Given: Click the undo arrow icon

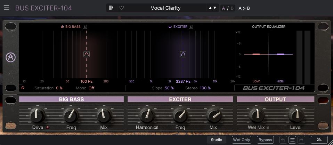Looking at the screenshot, I should (283, 140).
